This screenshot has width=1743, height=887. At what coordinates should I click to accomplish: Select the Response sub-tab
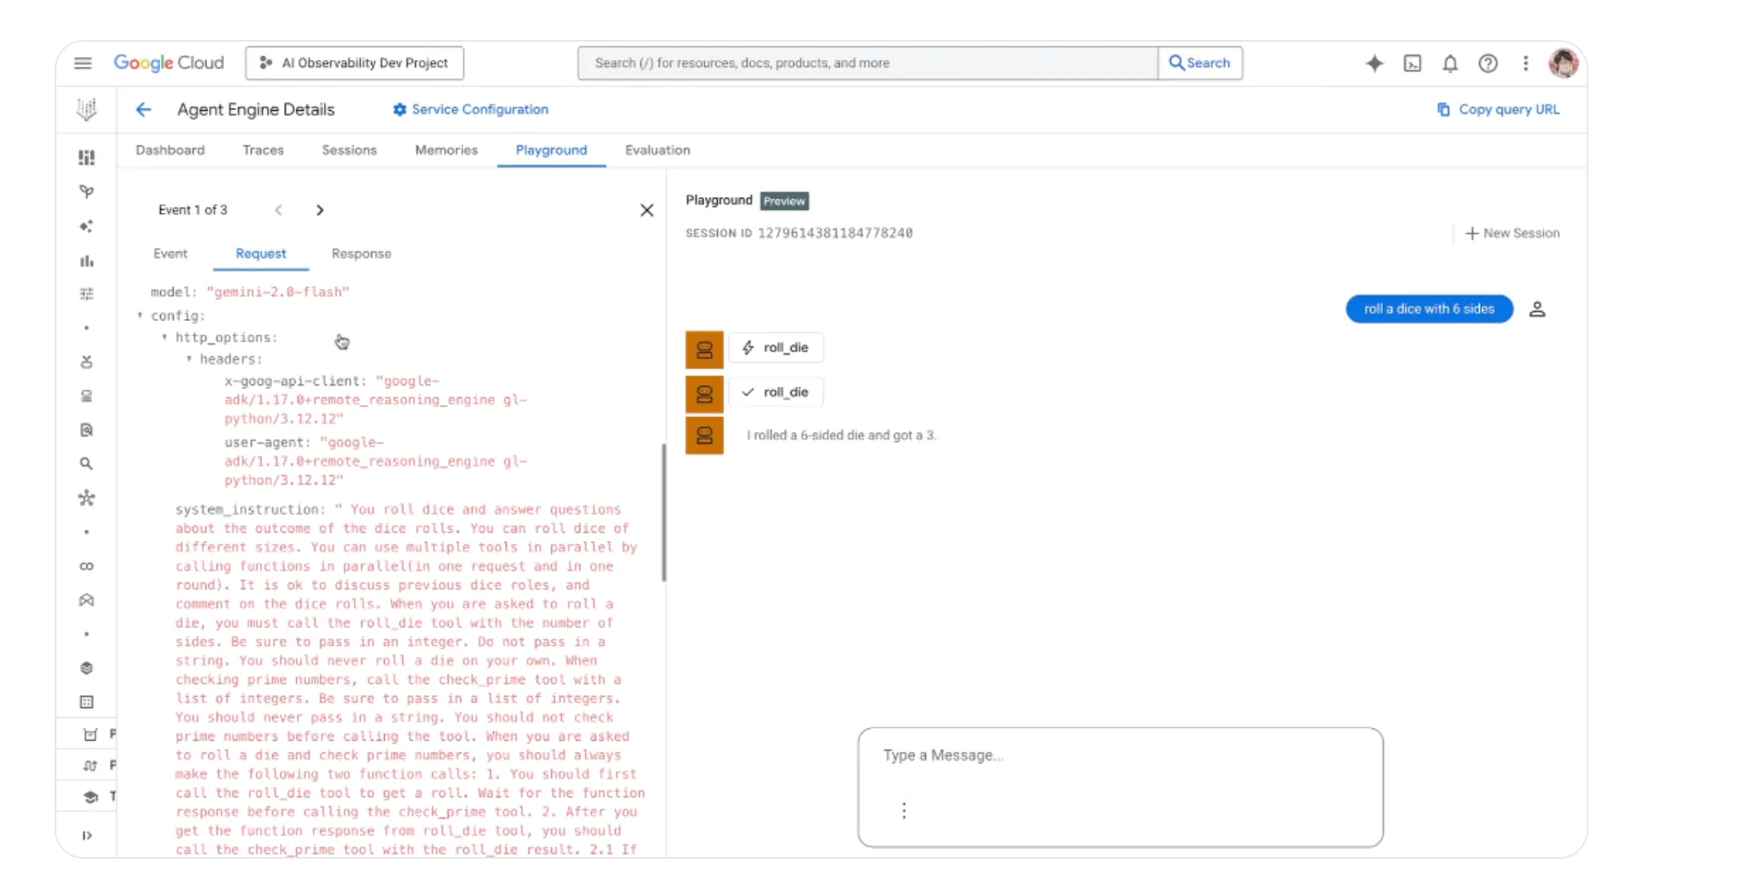pyautogui.click(x=361, y=254)
